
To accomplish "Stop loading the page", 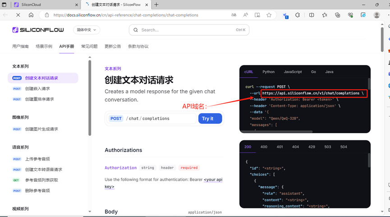I will (x=18, y=15).
